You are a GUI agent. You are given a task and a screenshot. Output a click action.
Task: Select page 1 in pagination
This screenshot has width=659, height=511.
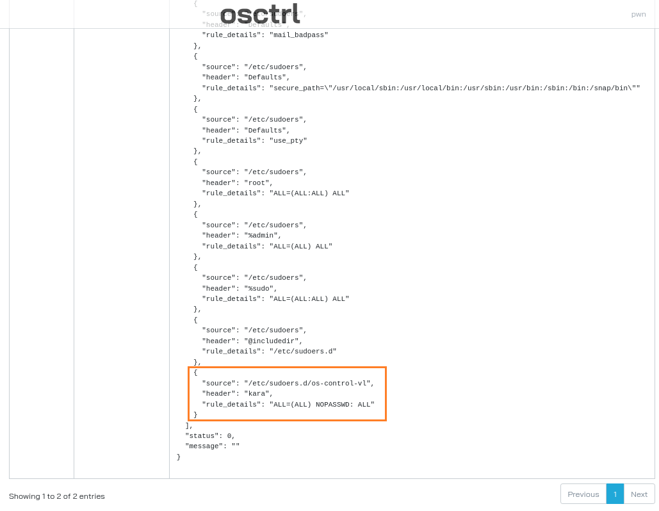click(615, 494)
